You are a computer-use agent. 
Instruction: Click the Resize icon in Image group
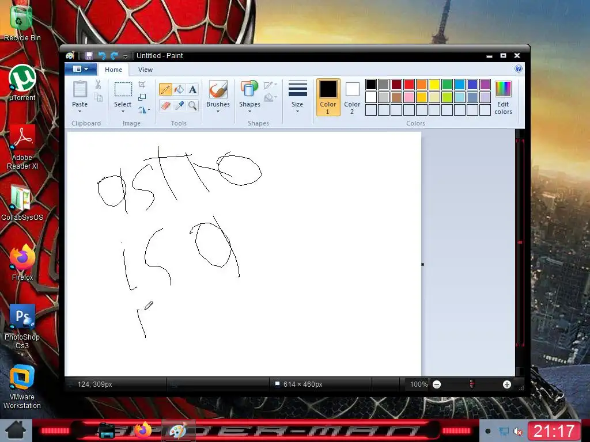[x=142, y=97]
